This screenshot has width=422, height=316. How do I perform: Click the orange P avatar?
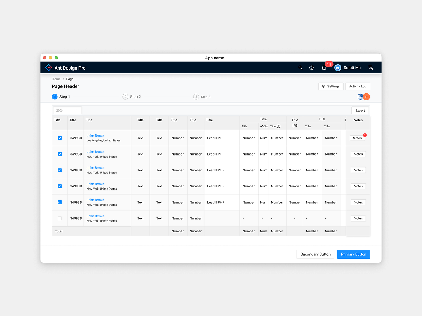coord(366,97)
